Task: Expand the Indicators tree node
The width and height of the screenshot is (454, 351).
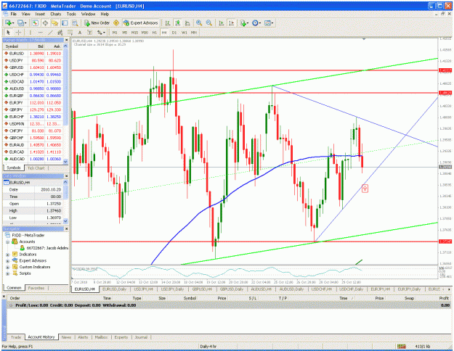Action: 7,255
